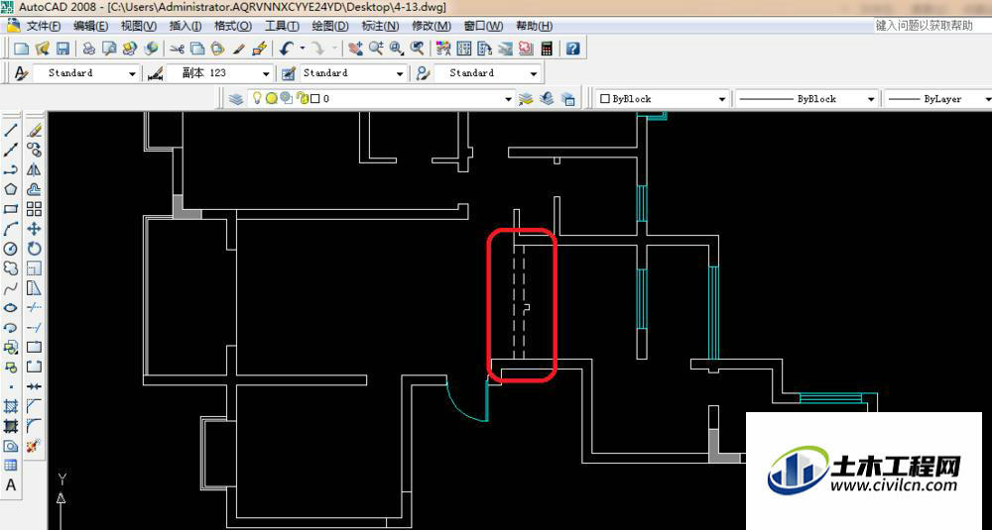This screenshot has width=992, height=530.
Task: Click the Cut scissors icon
Action: [x=178, y=48]
